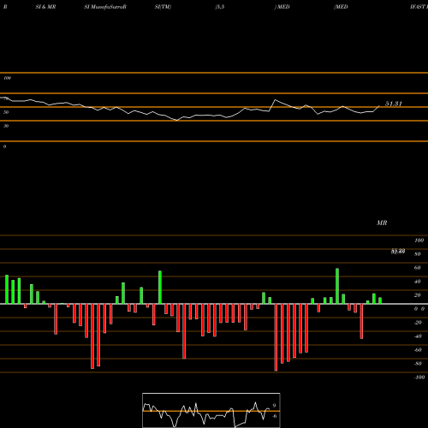Click the 100 label on the RSI axis
428x428 pixels.
(x=7, y=78)
